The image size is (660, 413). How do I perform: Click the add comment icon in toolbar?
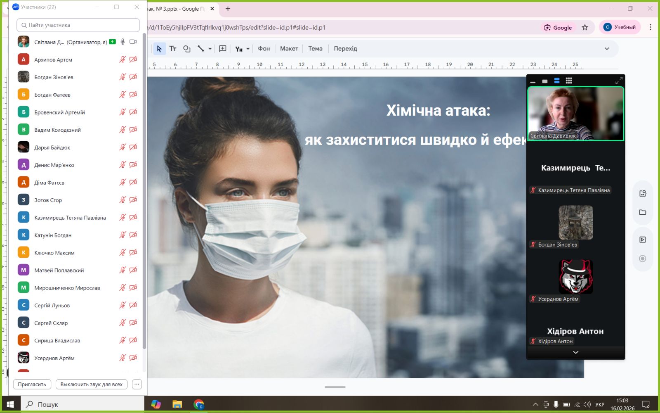coord(223,49)
